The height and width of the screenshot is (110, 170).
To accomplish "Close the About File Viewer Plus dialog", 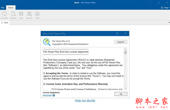I will coord(125,33).
